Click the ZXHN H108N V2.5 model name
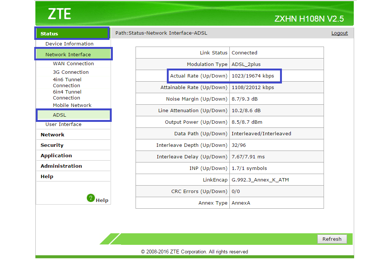 point(309,19)
